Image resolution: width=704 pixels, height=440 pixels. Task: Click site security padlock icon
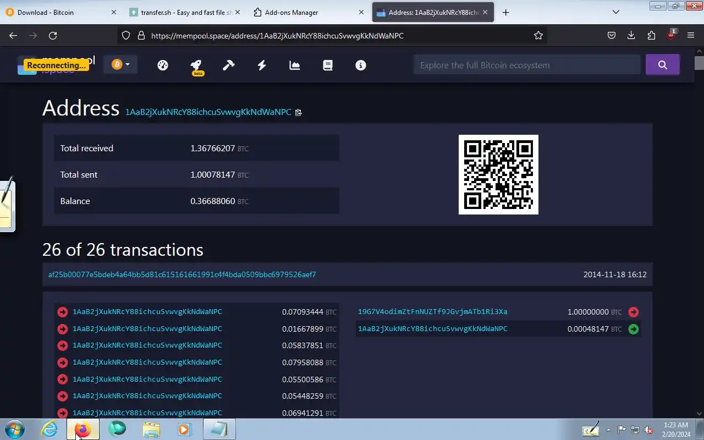tap(141, 35)
